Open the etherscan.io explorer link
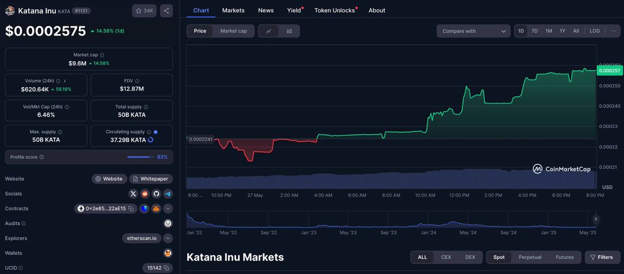The image size is (624, 274). click(x=141, y=238)
